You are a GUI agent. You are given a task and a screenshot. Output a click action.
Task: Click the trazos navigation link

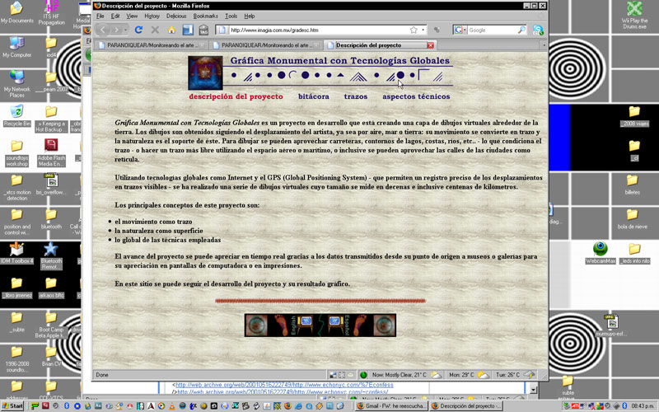356,96
